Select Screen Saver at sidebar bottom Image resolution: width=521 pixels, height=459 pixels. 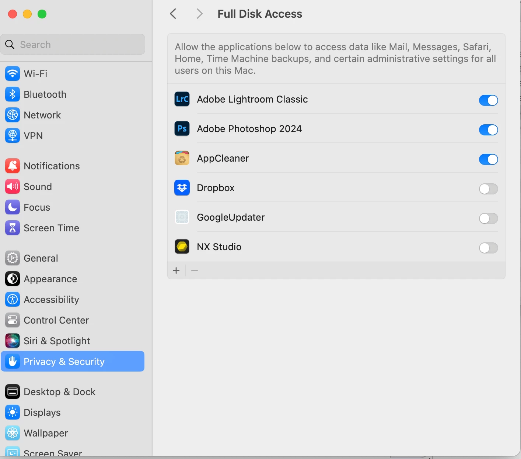coord(53,453)
